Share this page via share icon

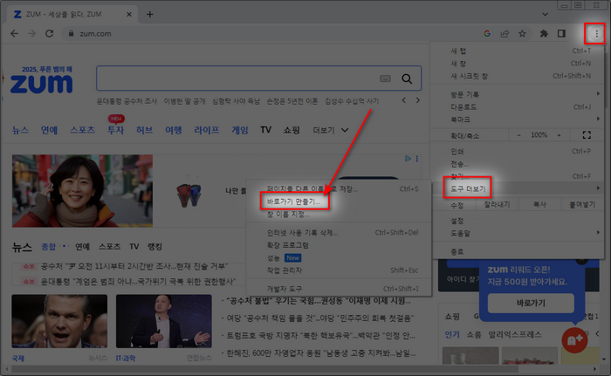(x=505, y=34)
